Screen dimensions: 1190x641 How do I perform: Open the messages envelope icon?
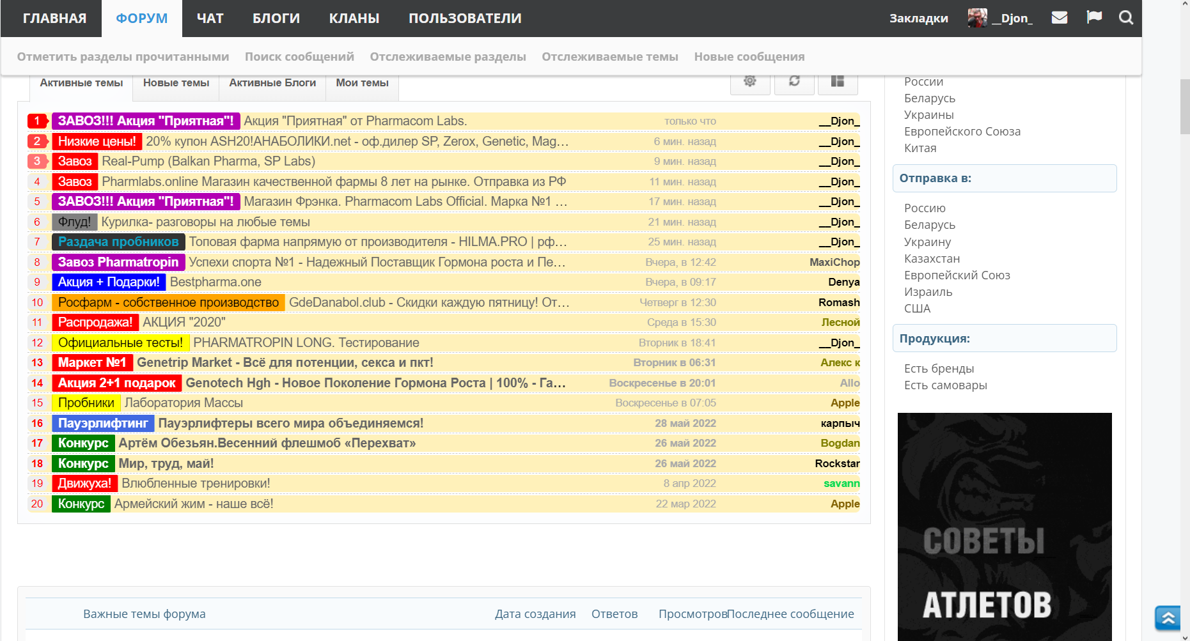pyautogui.click(x=1060, y=18)
